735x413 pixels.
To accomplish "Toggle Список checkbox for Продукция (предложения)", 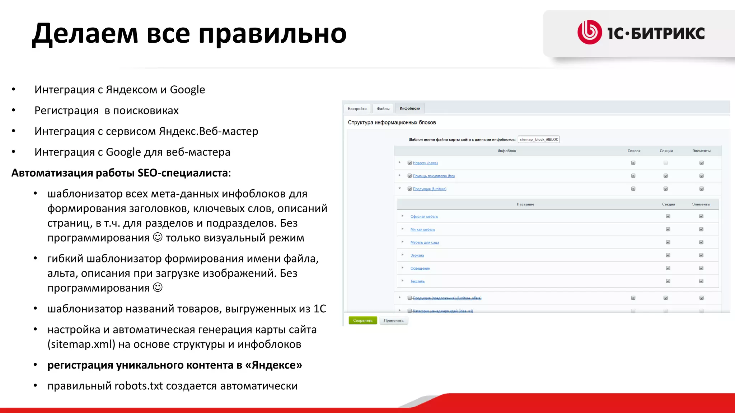I will [633, 298].
